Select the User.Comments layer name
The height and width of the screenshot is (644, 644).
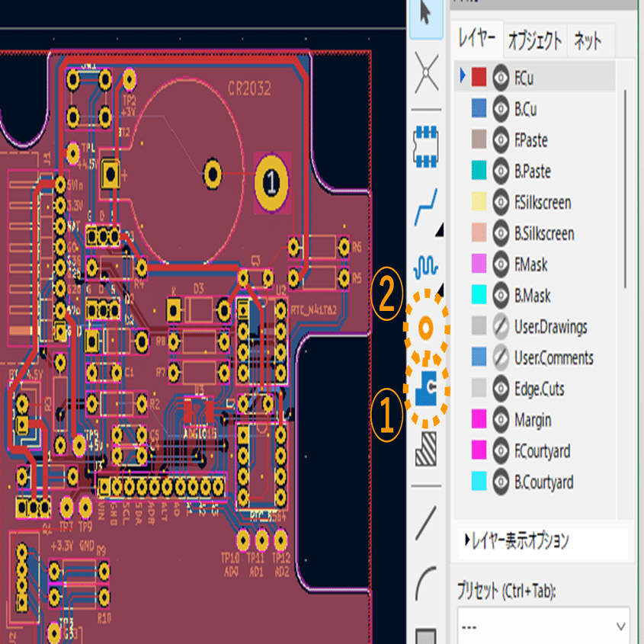[x=553, y=357]
